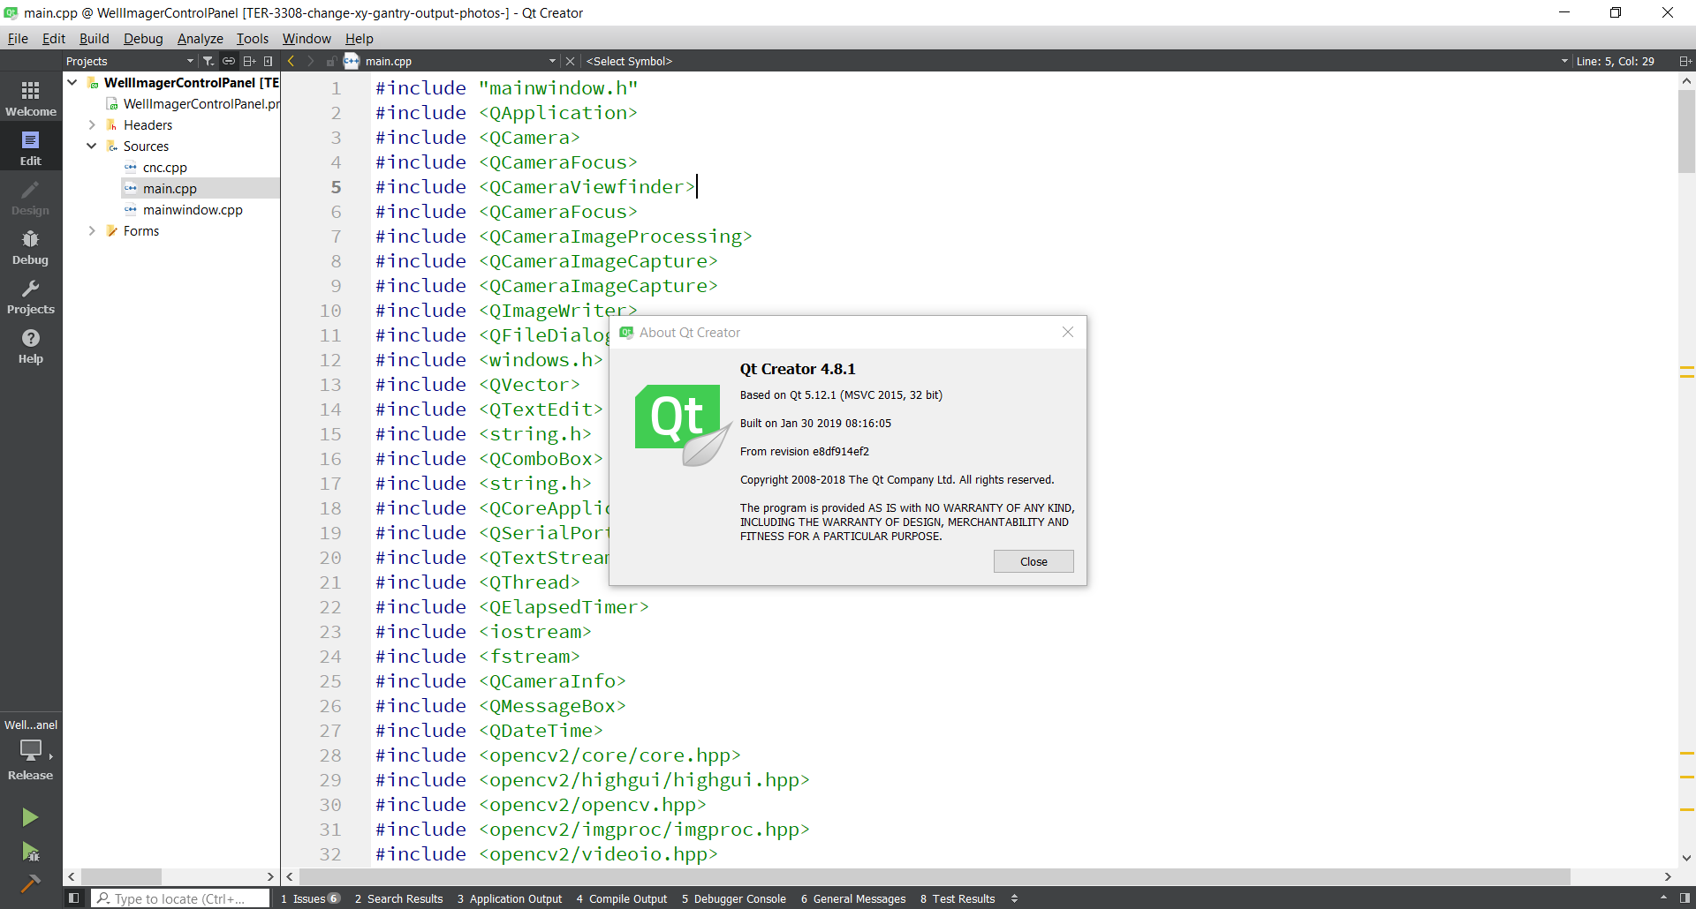
Task: Start debugging with the run-bug icon
Action: pos(30,852)
